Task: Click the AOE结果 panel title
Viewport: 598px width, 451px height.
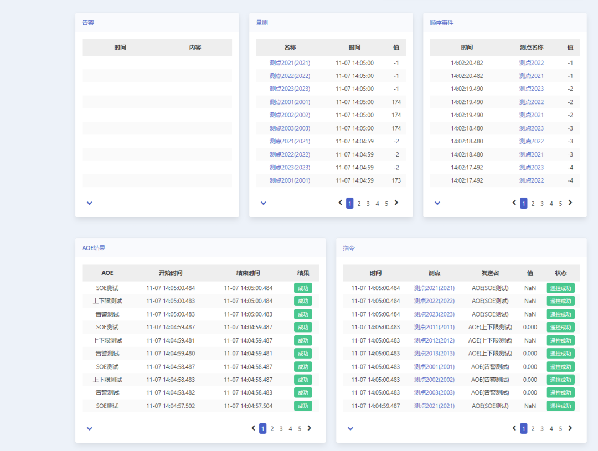Action: click(x=94, y=248)
